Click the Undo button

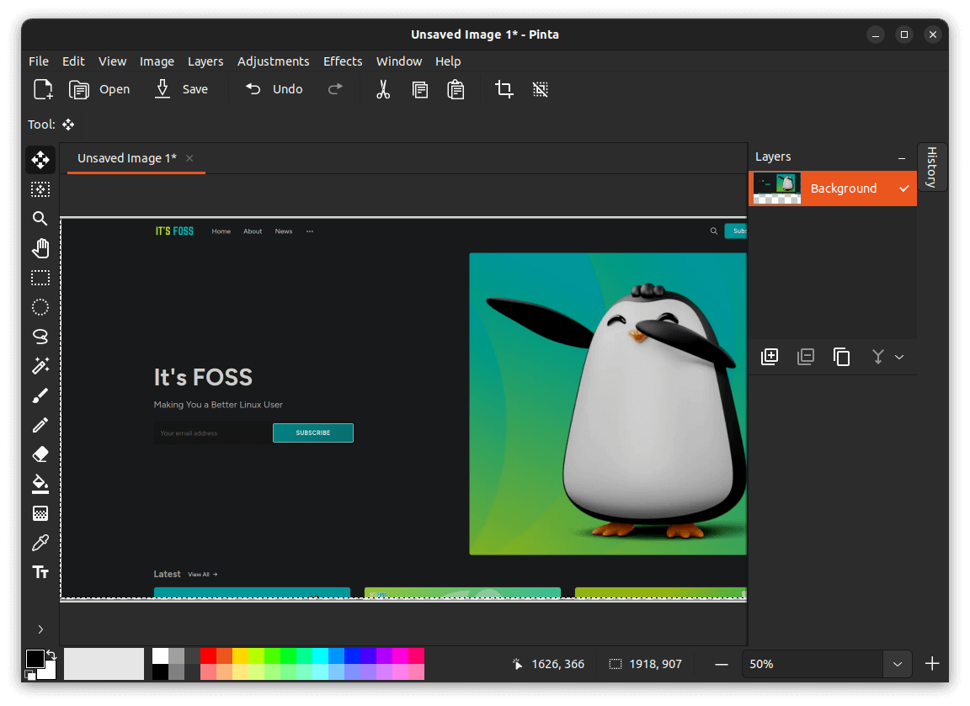click(x=274, y=89)
